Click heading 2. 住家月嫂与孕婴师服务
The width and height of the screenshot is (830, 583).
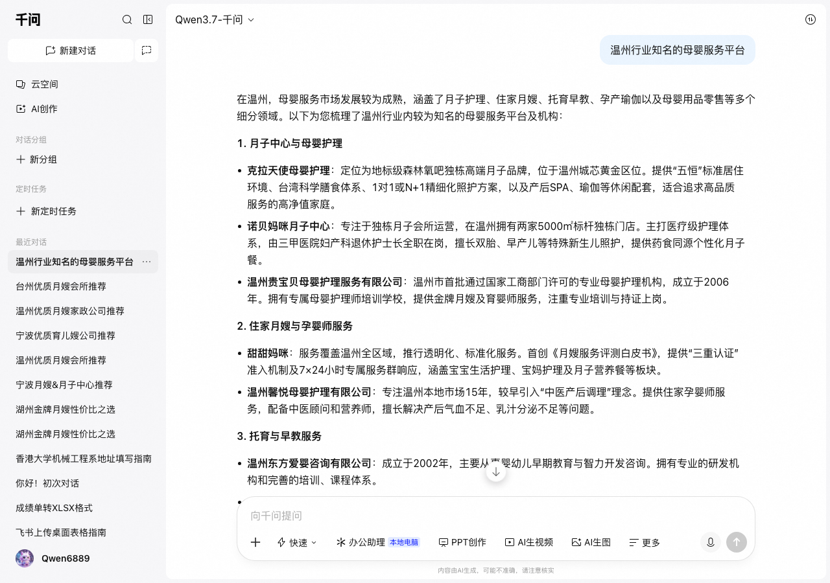click(294, 326)
